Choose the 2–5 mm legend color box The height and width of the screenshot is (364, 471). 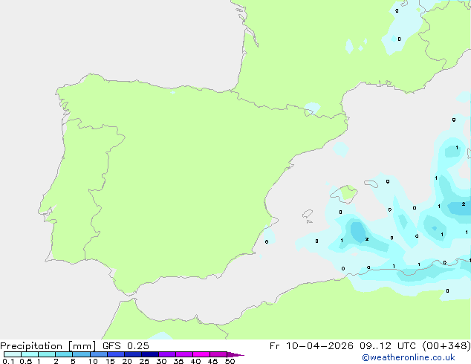point(64,354)
